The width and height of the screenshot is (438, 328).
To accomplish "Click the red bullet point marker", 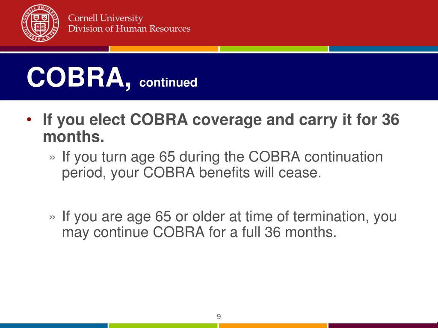I will pyautogui.click(x=29, y=120).
